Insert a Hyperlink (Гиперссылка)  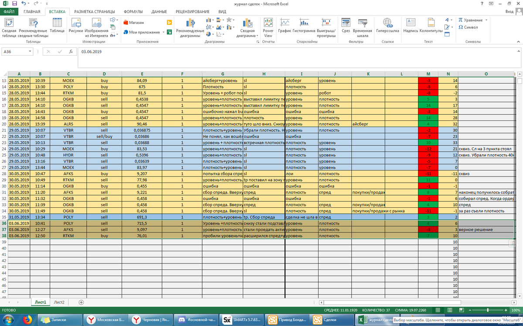(x=387, y=25)
